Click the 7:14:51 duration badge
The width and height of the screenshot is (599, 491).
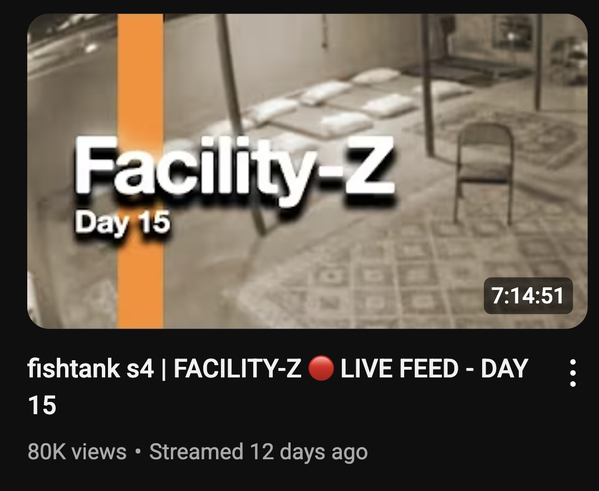pos(528,296)
